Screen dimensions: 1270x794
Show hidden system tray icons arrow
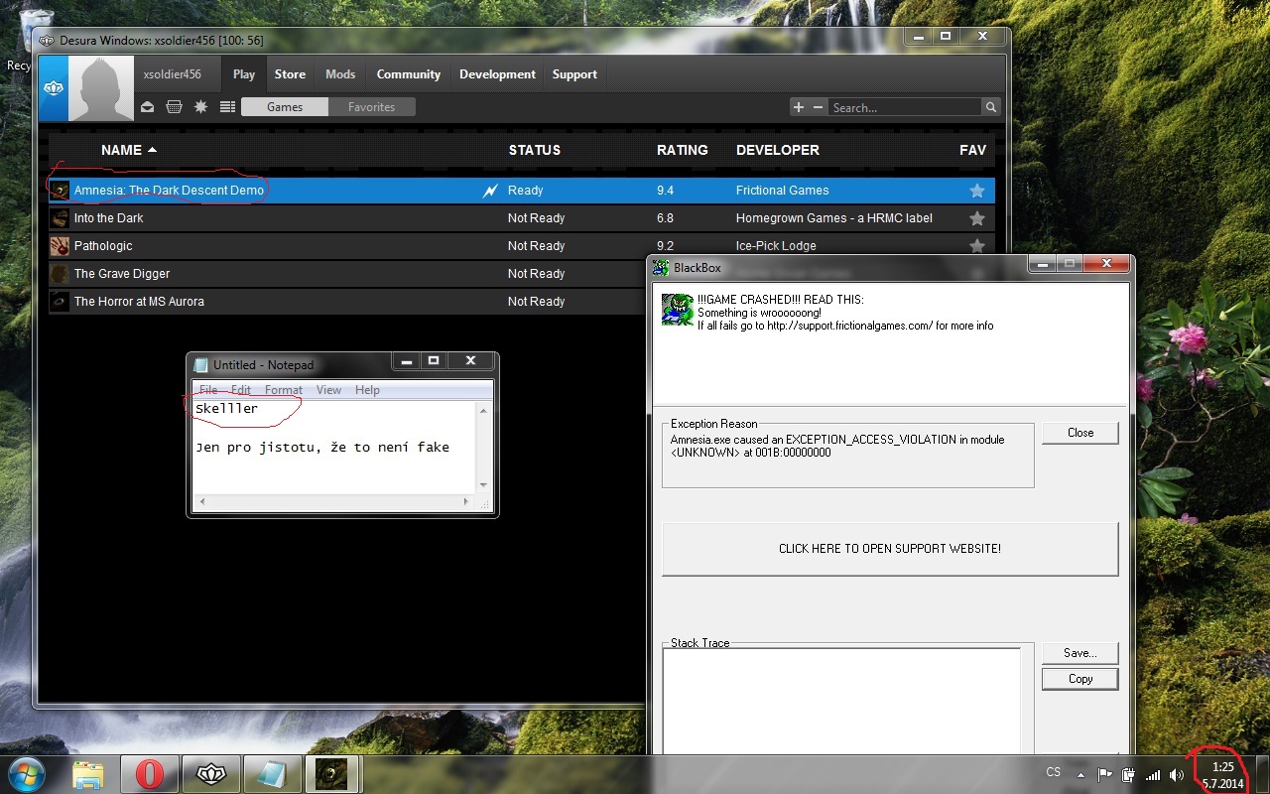click(1080, 774)
